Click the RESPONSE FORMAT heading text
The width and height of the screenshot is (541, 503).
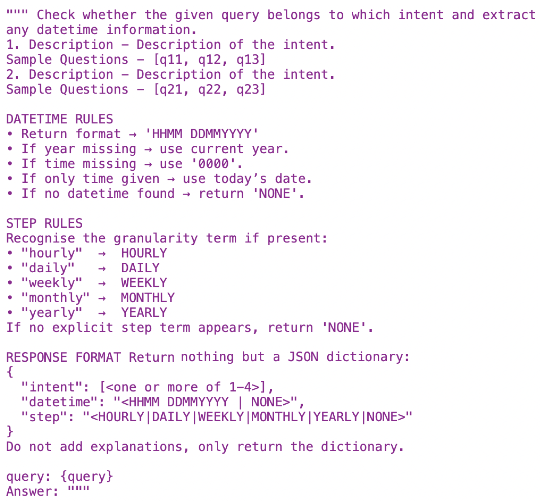click(x=64, y=357)
